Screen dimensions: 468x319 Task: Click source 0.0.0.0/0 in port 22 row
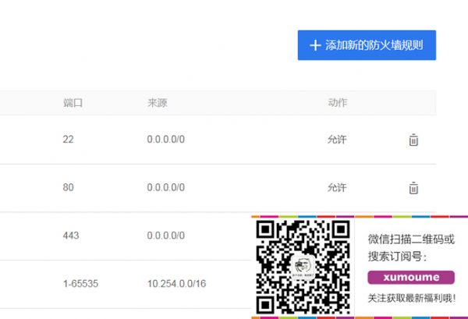pos(165,140)
